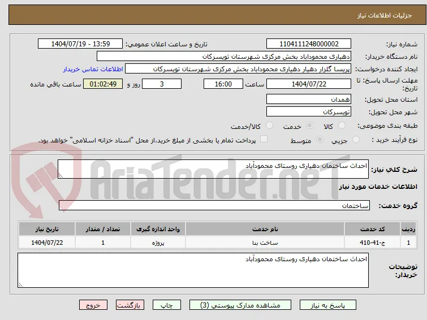This screenshot has height=320, width=427.
Task: Click the ساخت بنا service table row
Action: point(217,243)
